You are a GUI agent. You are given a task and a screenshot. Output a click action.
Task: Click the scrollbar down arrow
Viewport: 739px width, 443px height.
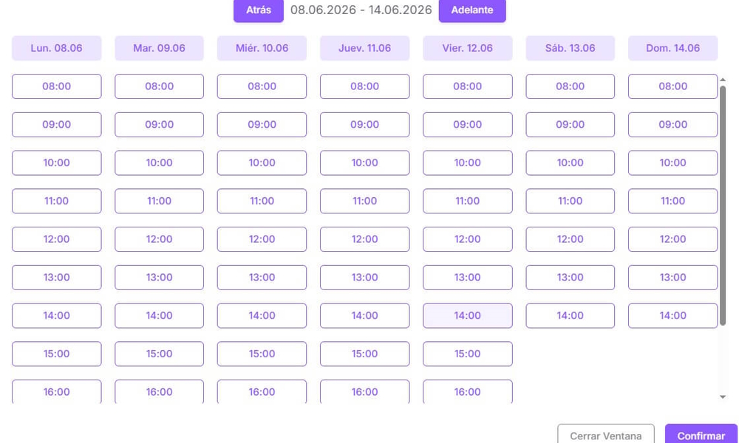[723, 397]
